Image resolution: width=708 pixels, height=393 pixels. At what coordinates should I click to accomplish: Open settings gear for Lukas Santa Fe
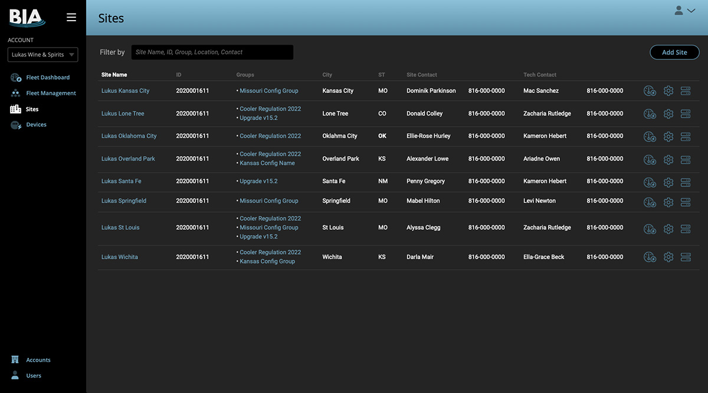[x=668, y=183]
